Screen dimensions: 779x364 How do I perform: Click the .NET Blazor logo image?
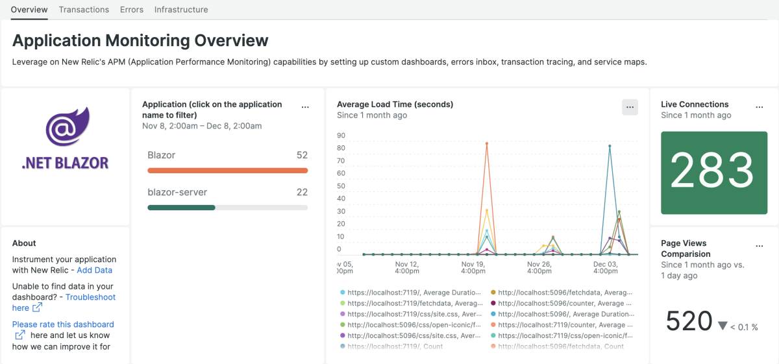point(65,140)
